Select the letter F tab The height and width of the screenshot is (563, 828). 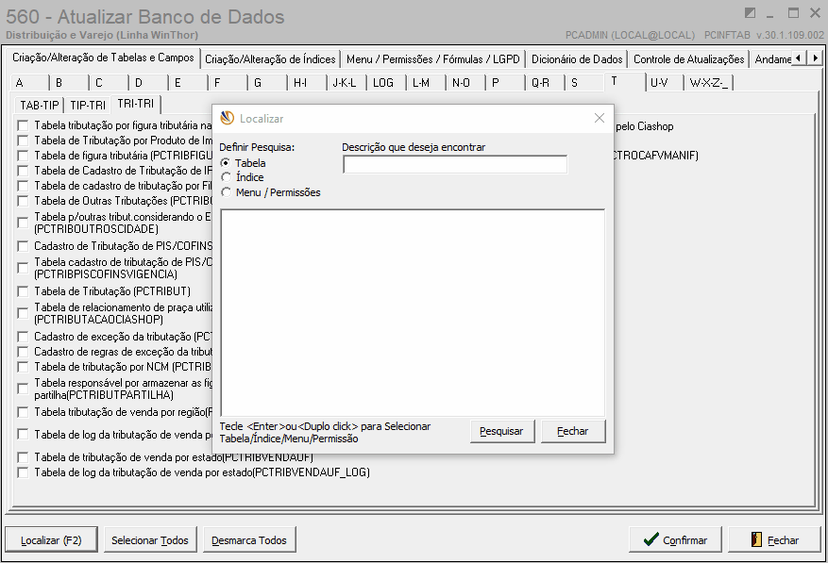point(228,83)
